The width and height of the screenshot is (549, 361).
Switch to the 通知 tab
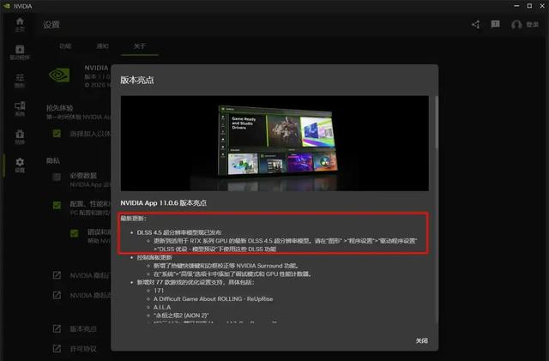[x=102, y=45]
